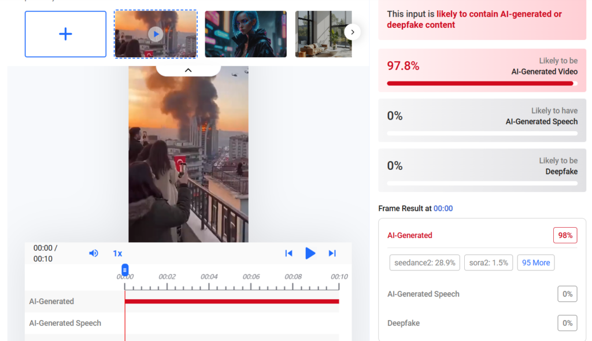
Task: Click the sora2: 1.5% model tag
Action: coord(488,262)
